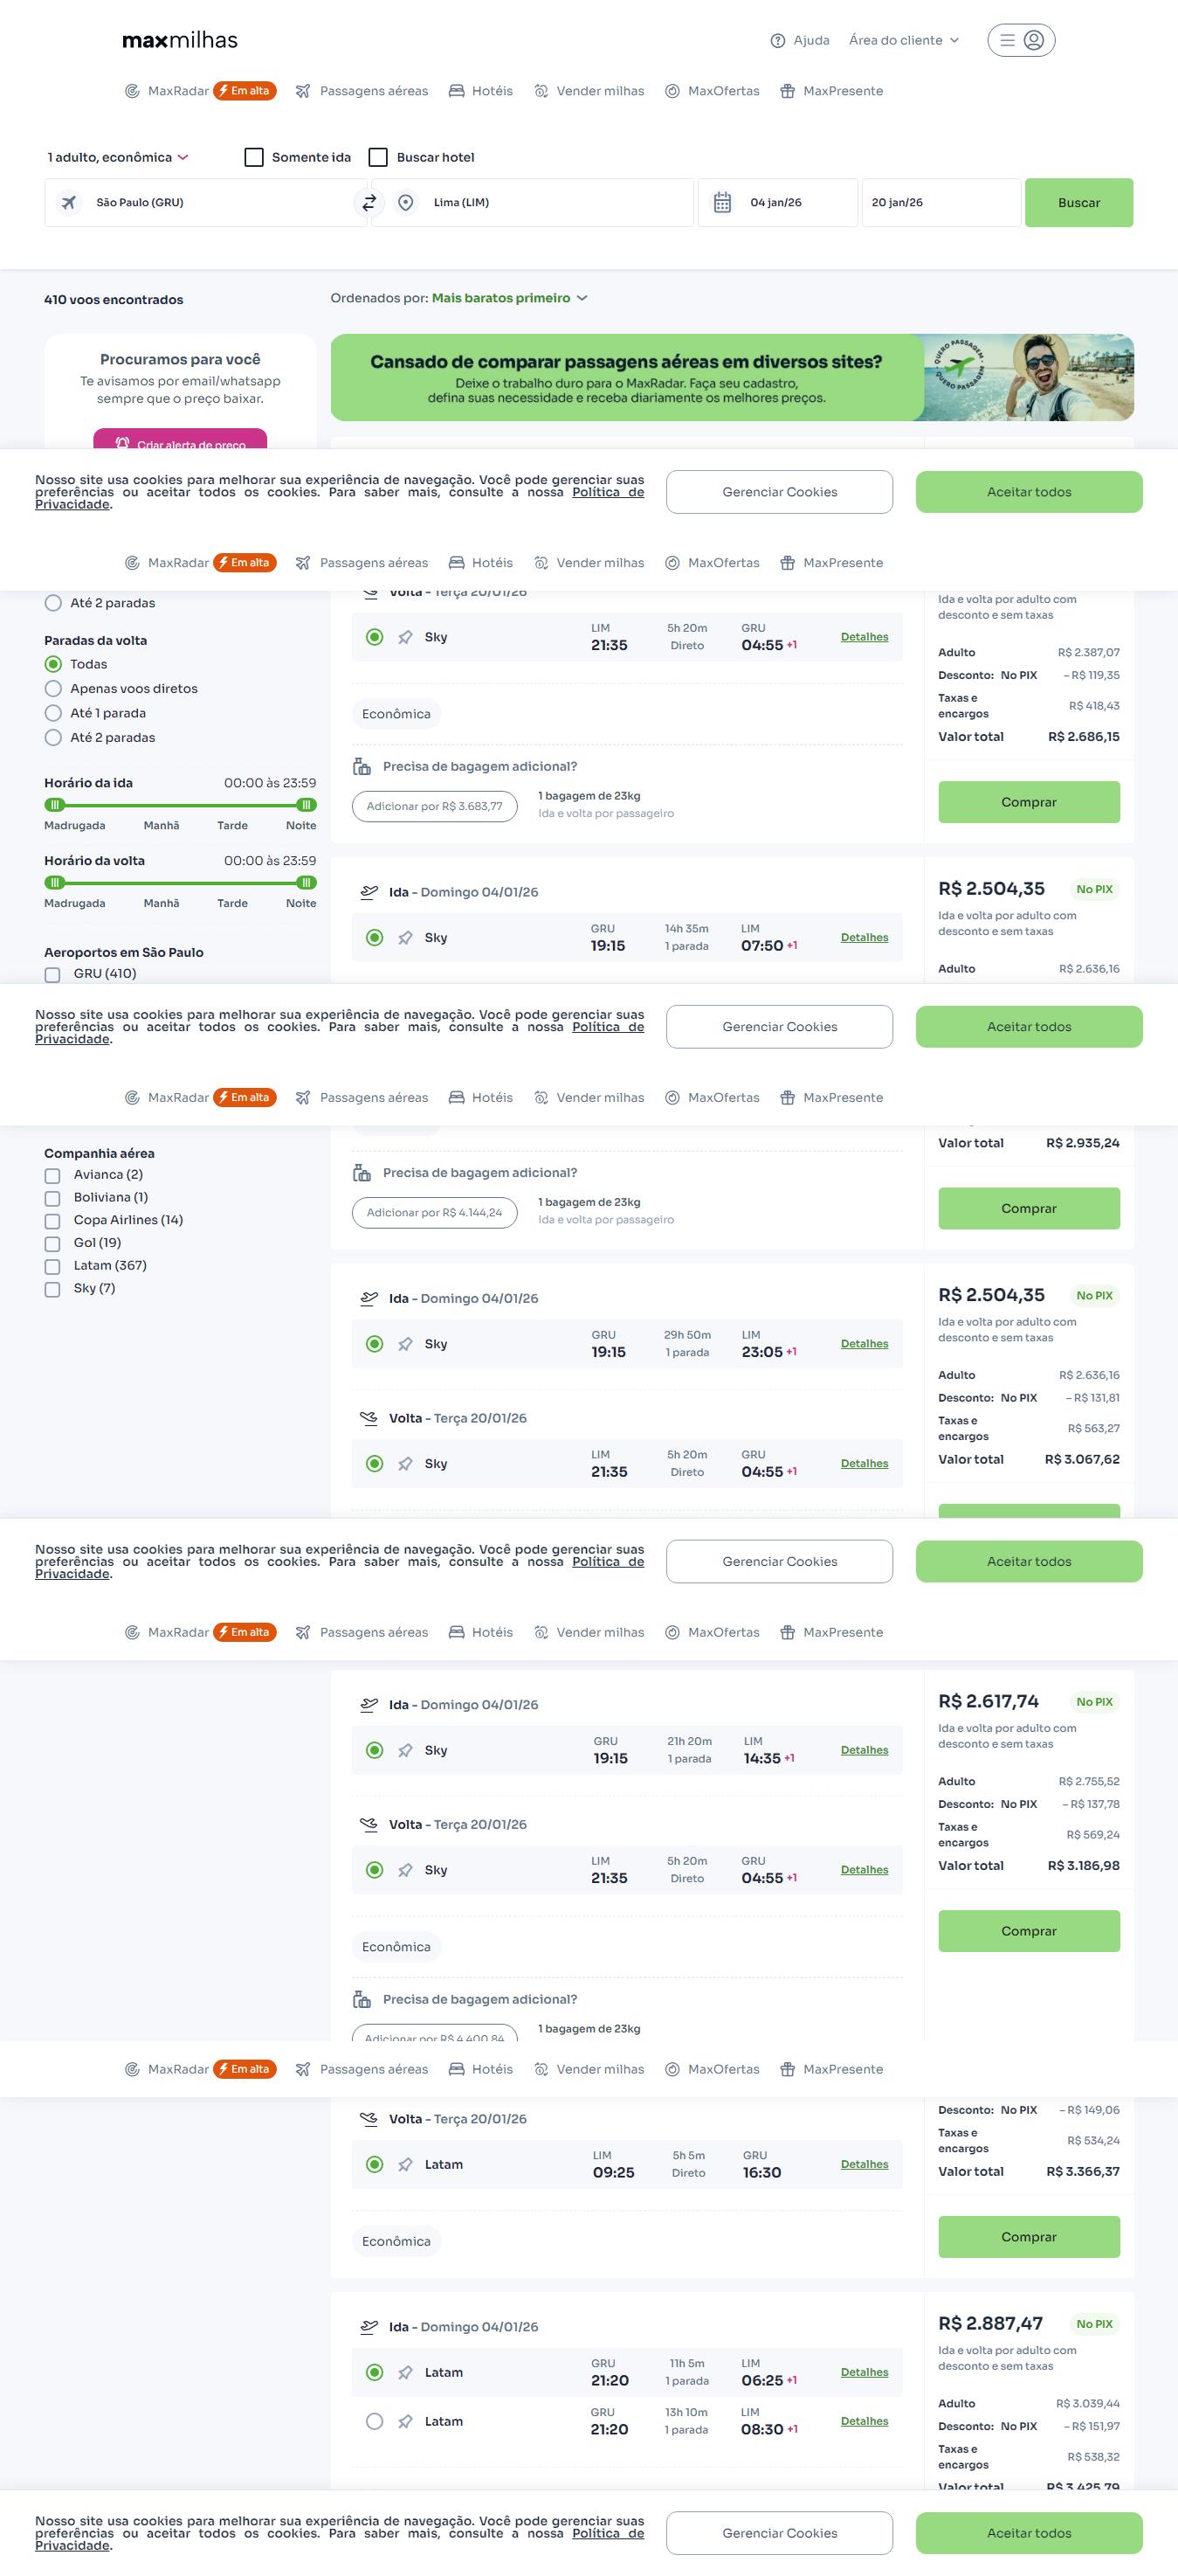Screen dimensions: 1178x2576
Task: Open the user account menu icon
Action: (1034, 40)
